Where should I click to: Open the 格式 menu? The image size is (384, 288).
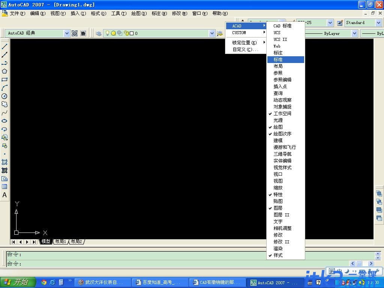(x=99, y=13)
